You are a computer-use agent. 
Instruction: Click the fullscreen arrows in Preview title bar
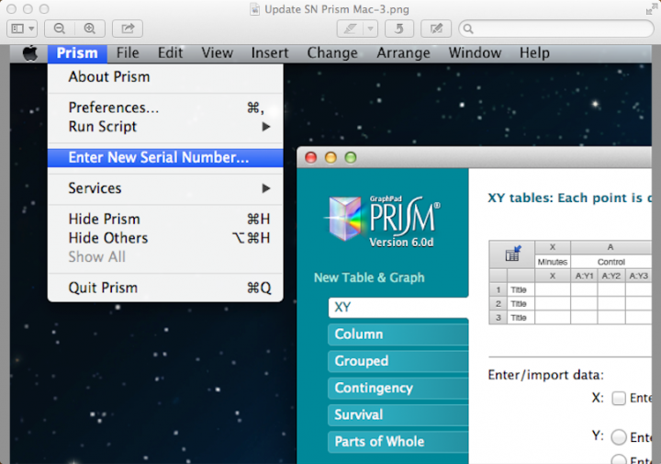point(652,9)
